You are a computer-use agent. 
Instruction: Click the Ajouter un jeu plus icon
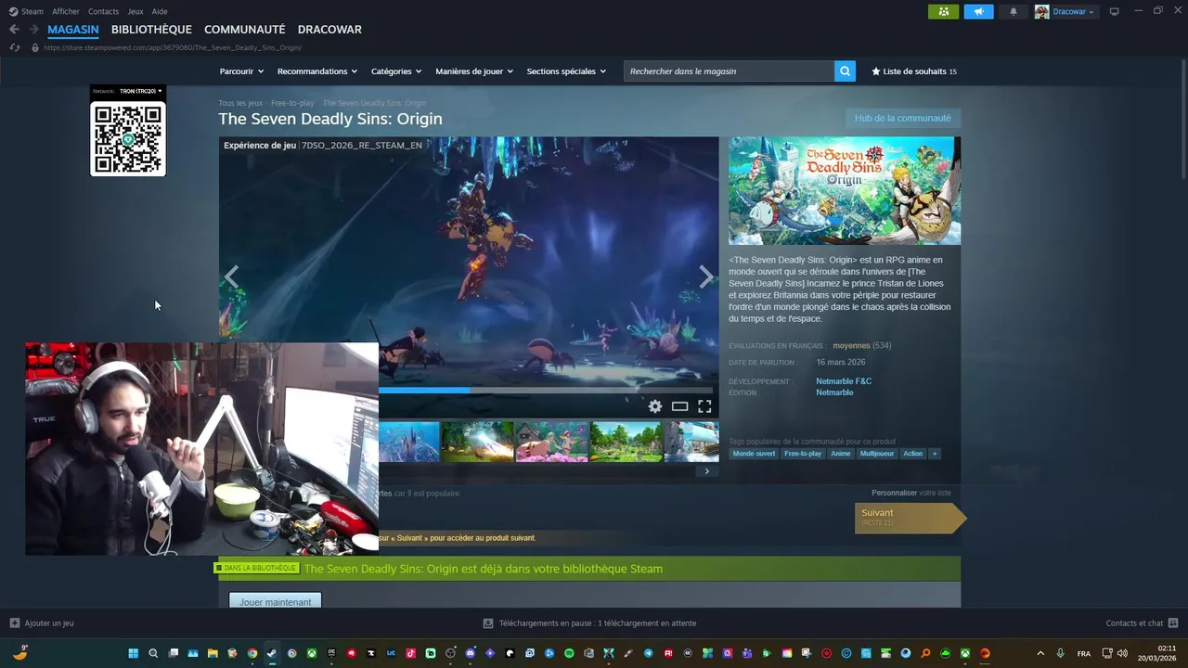(14, 623)
